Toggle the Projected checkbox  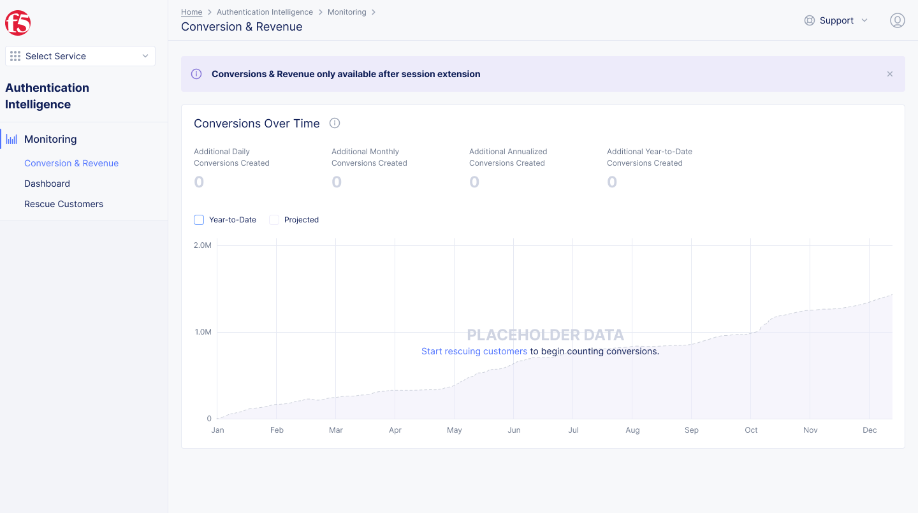[274, 220]
